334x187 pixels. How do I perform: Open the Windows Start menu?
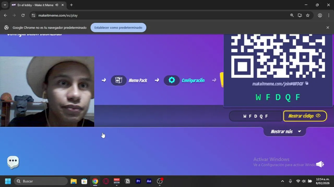coord(8,181)
